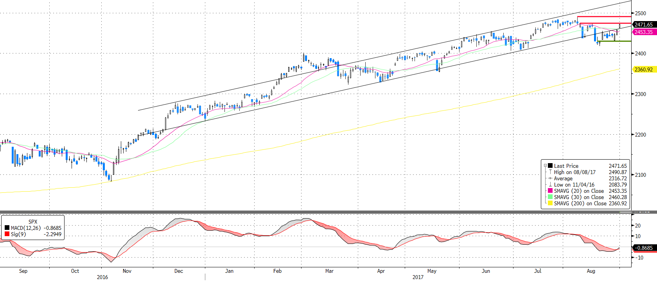Click the yellow 2360.92 axis price tag
657x281 pixels.
(644, 69)
